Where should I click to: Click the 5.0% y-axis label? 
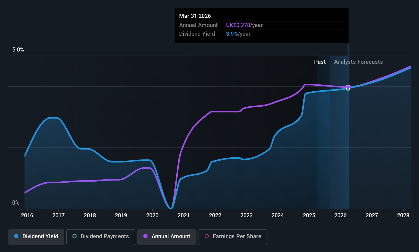click(18, 50)
